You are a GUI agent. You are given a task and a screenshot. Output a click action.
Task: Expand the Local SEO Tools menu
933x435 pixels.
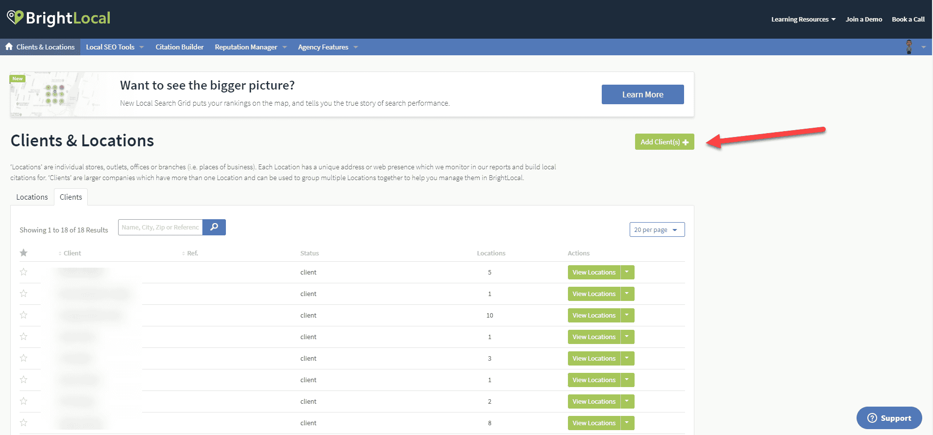(115, 47)
